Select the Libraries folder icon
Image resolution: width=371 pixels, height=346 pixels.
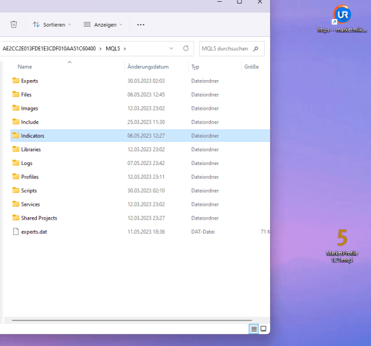tap(16, 149)
